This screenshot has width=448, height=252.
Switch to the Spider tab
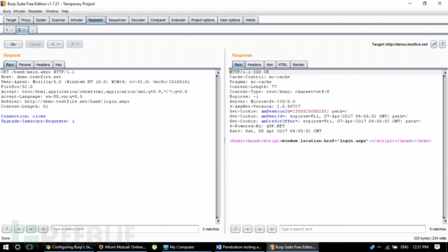click(41, 20)
